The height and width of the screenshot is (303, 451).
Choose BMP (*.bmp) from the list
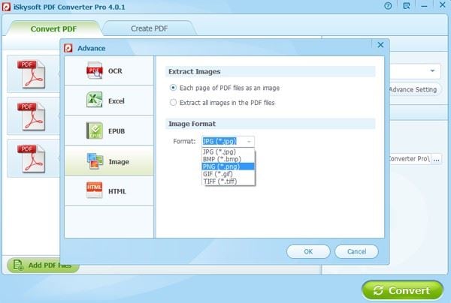click(229, 159)
